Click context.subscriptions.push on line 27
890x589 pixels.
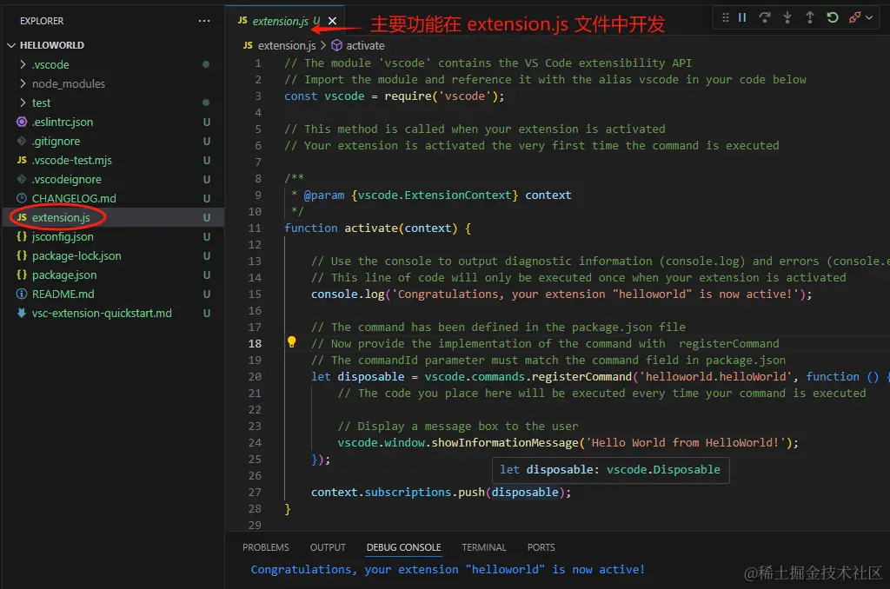click(x=397, y=492)
